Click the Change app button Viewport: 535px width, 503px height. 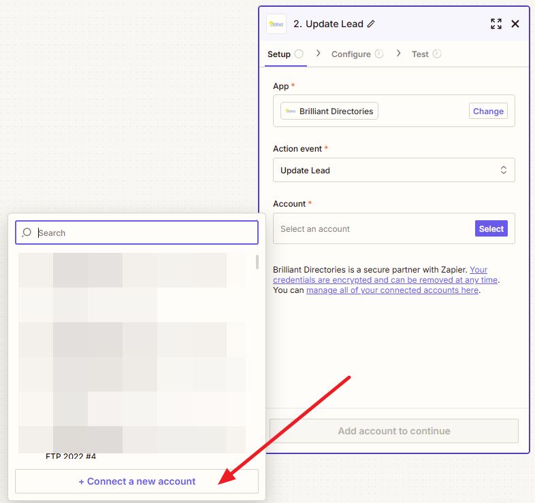pyautogui.click(x=488, y=111)
